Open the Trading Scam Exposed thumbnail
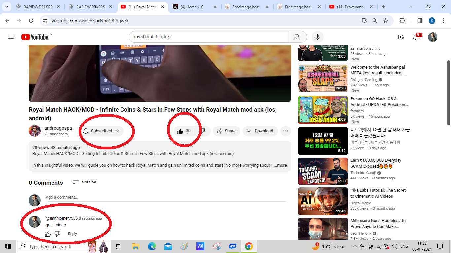The image size is (451, 253). tap(323, 171)
